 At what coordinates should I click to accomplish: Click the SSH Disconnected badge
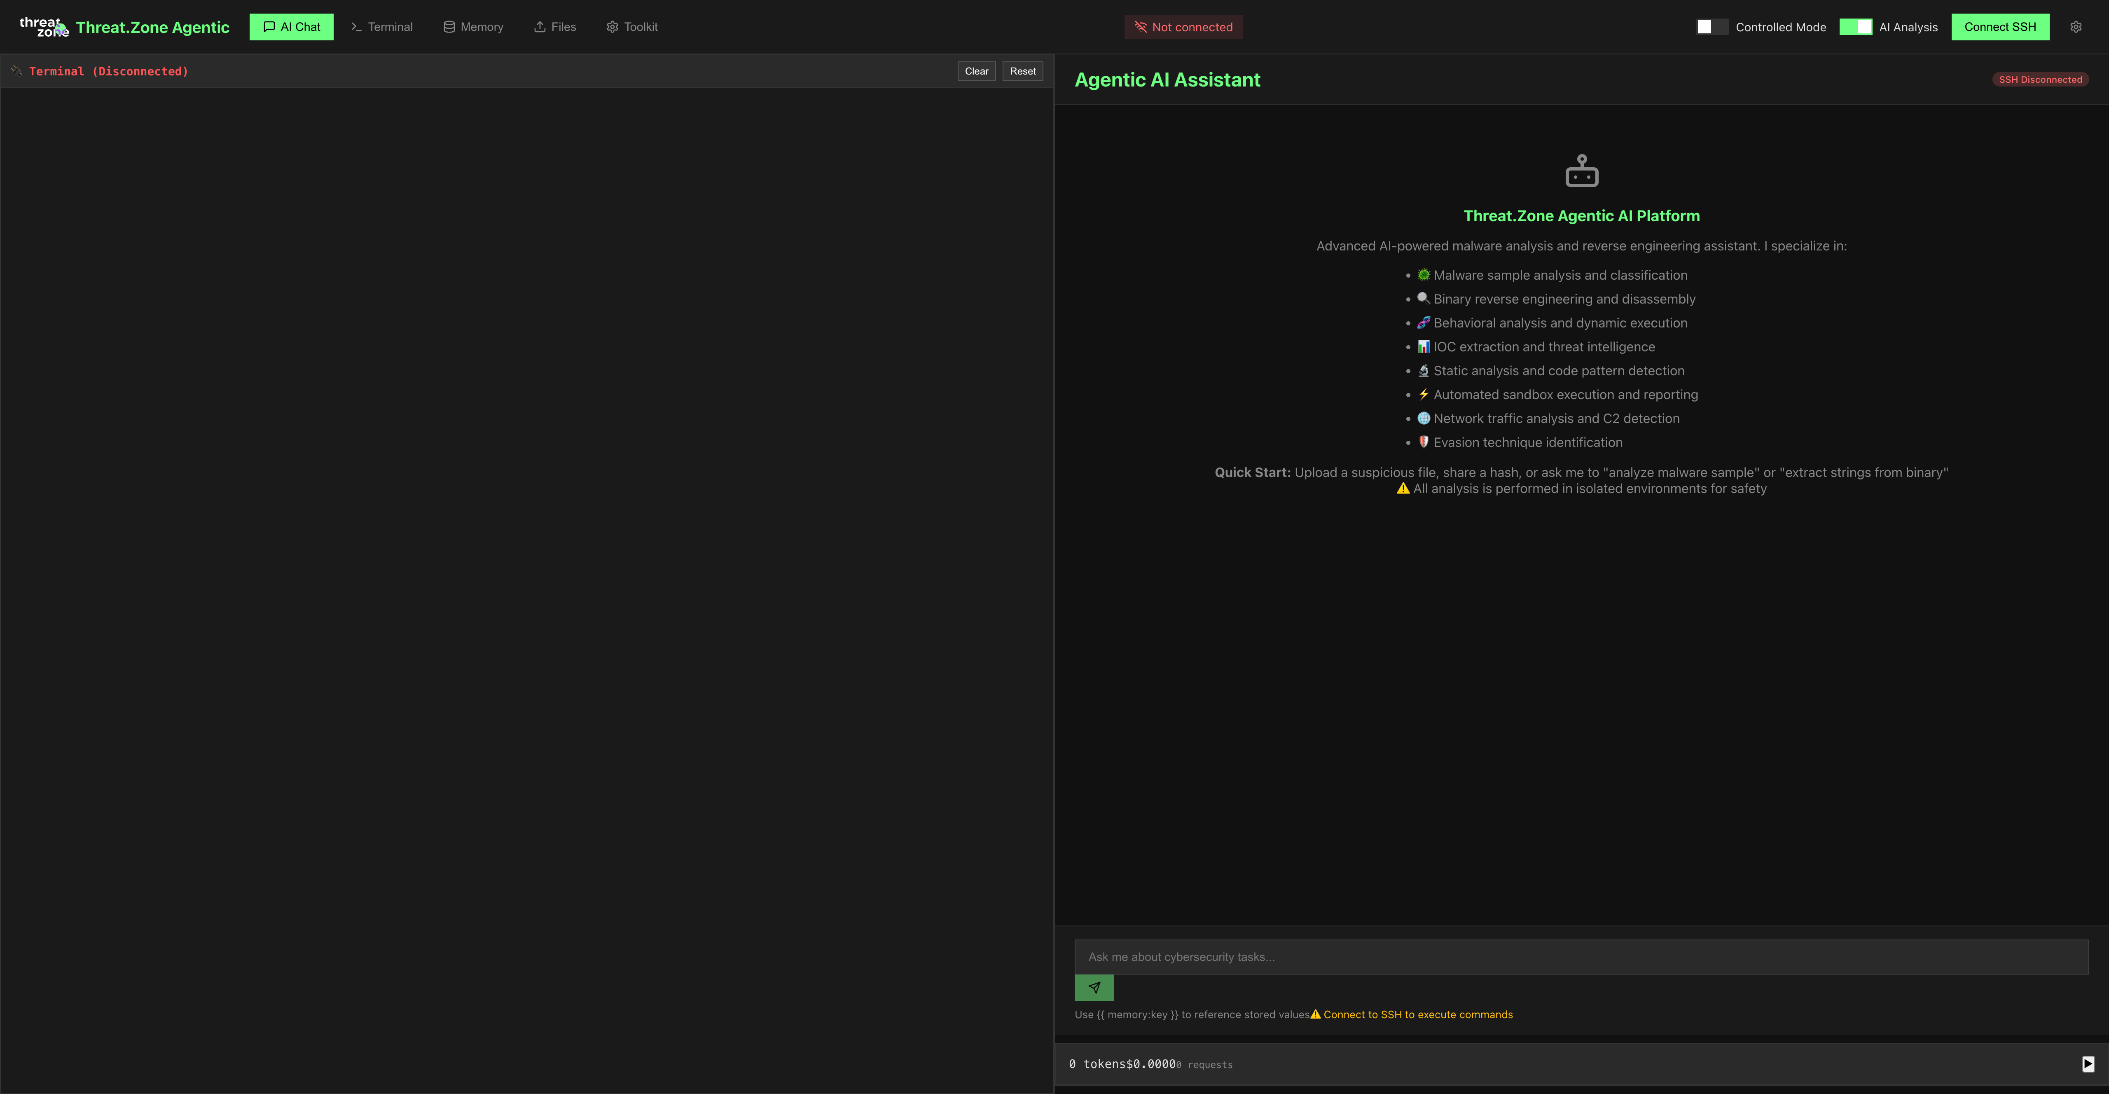[x=2040, y=79]
